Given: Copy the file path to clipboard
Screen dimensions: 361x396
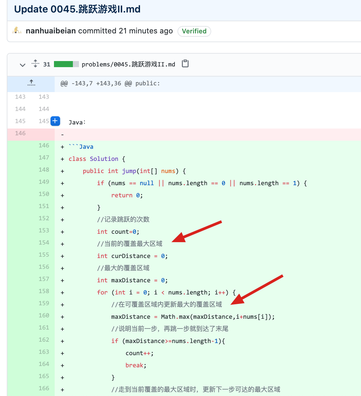Looking at the screenshot, I should click(x=185, y=64).
